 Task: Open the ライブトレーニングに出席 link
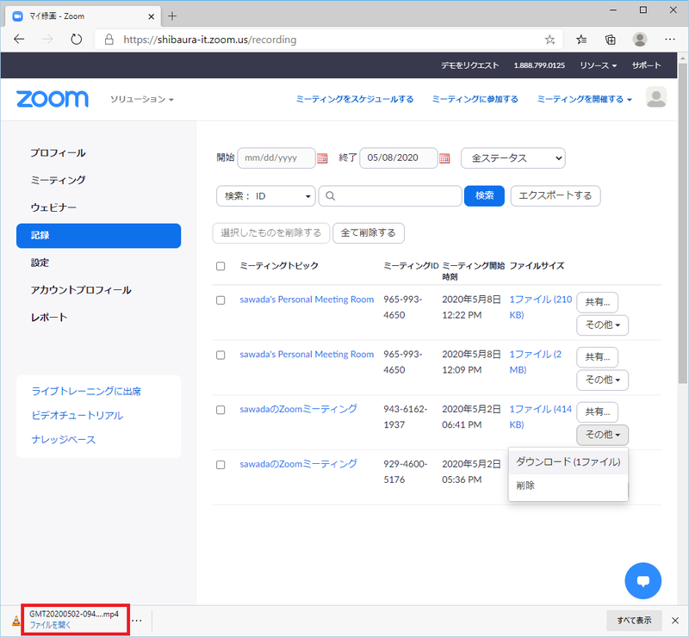(x=86, y=392)
